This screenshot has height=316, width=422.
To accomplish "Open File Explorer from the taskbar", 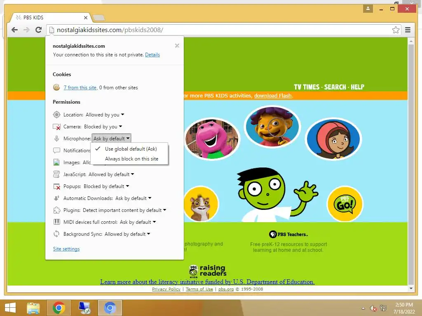I will pyautogui.click(x=33, y=308).
